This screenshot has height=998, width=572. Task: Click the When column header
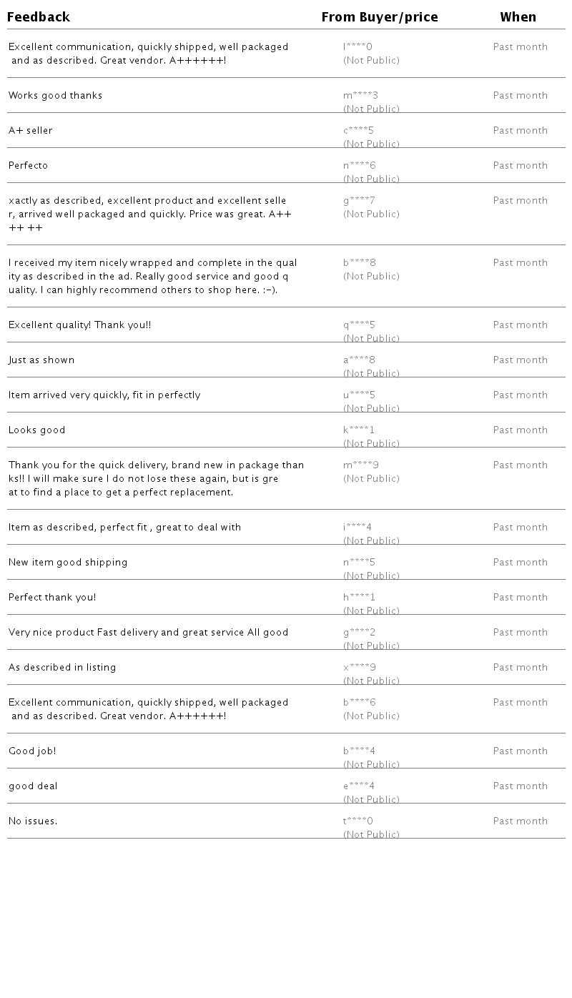[518, 17]
